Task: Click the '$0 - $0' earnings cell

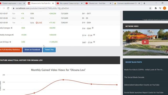Action: click(x=85, y=18)
